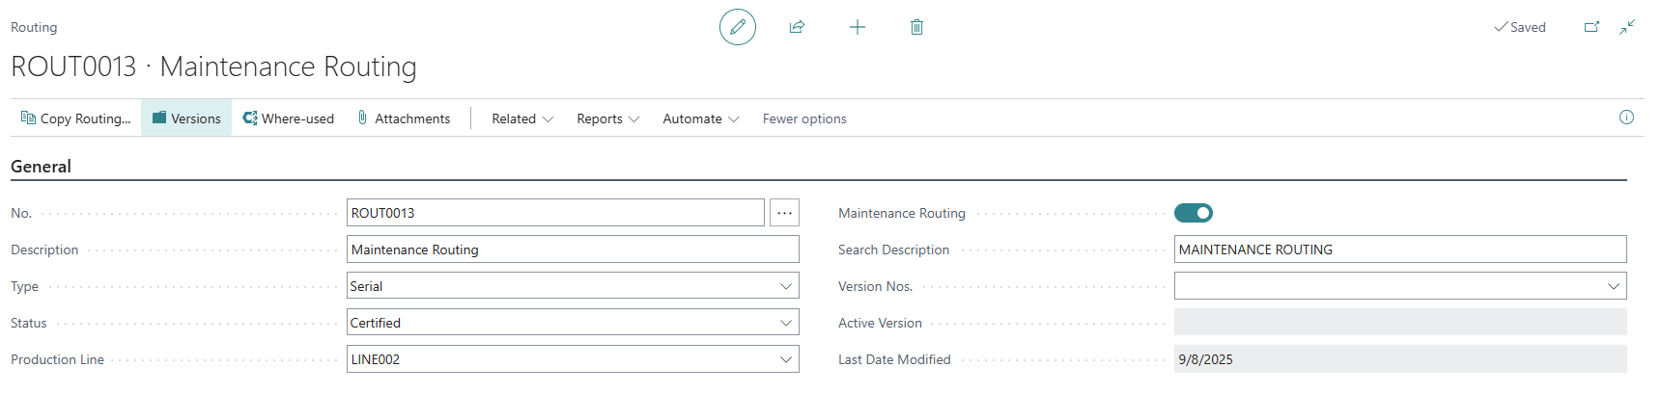Image resolution: width=1661 pixels, height=394 pixels.
Task: Click the Copy Routing button
Action: click(76, 118)
